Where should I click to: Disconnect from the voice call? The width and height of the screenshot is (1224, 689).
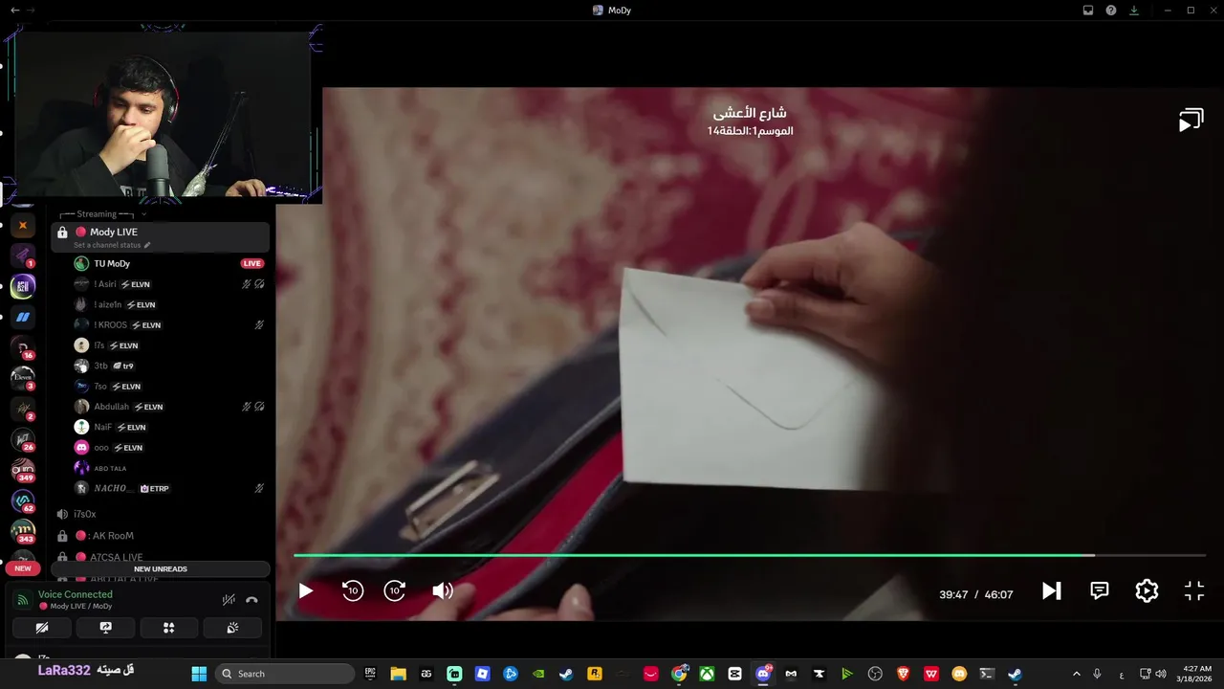click(x=251, y=600)
